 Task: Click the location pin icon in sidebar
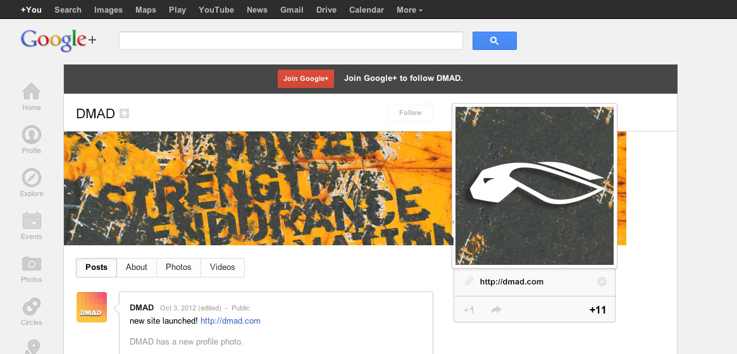click(x=32, y=347)
